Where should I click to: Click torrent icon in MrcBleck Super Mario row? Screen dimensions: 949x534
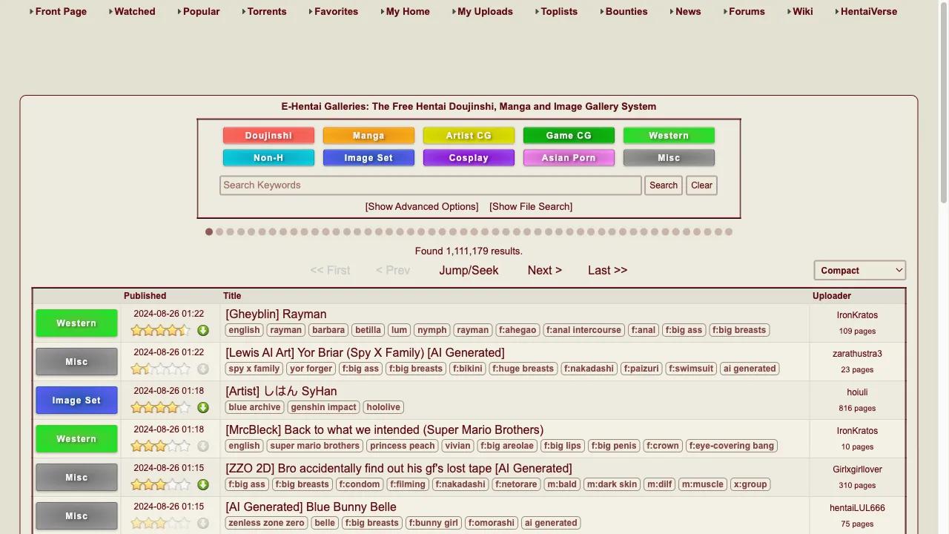(x=203, y=446)
